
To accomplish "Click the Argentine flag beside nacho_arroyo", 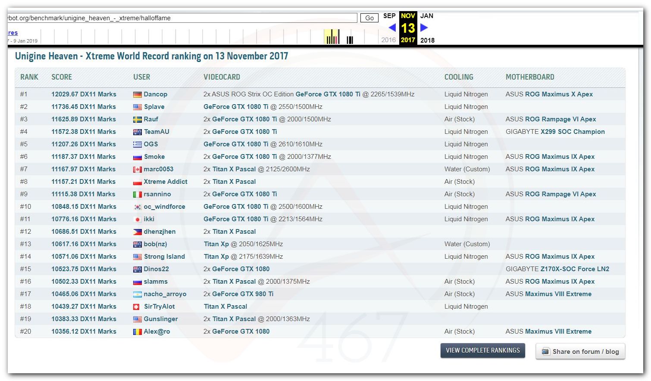I will (137, 294).
